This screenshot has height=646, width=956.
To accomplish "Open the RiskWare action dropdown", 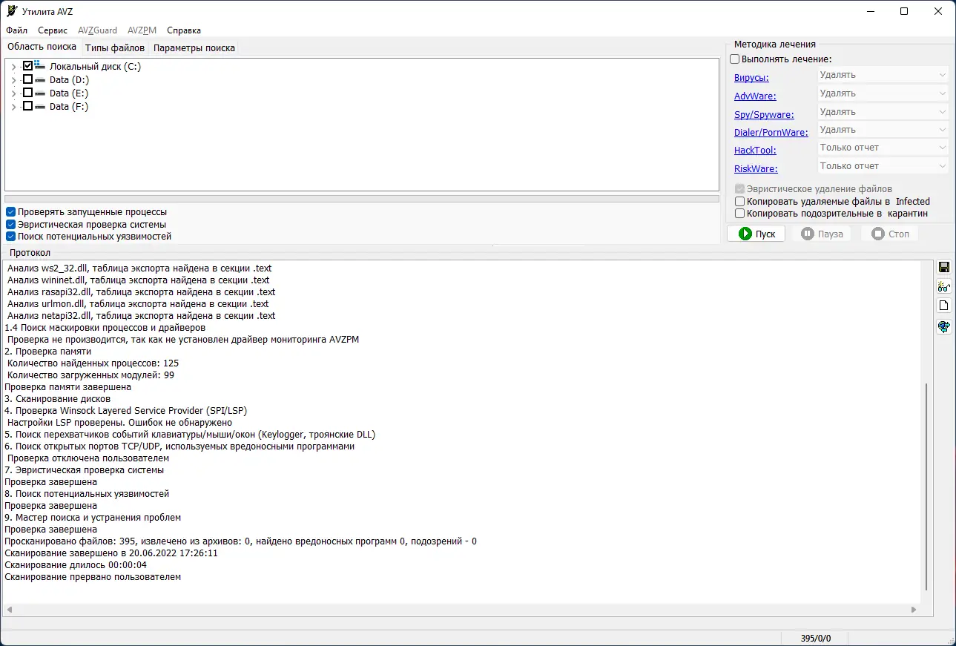I will 883,166.
